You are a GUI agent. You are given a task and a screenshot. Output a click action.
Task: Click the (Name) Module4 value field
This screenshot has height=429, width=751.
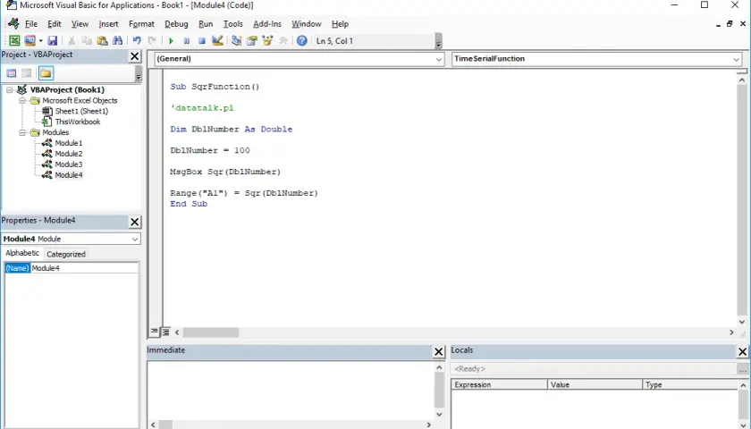point(84,268)
